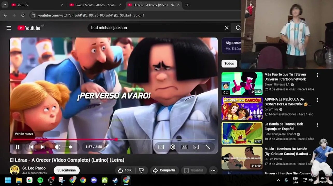Open the ADIVINA La PELÍCULA video thumbnail
Viewport: 333px width, 186px height.
242,108
